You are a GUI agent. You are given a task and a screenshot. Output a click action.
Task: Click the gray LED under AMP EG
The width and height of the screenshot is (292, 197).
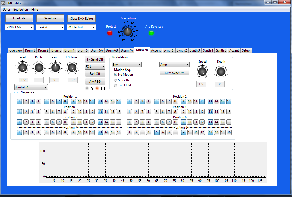tap(87, 88)
